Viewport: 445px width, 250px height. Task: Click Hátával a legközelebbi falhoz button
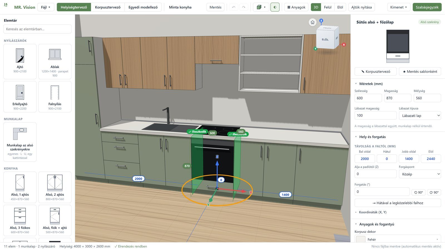pos(398,203)
